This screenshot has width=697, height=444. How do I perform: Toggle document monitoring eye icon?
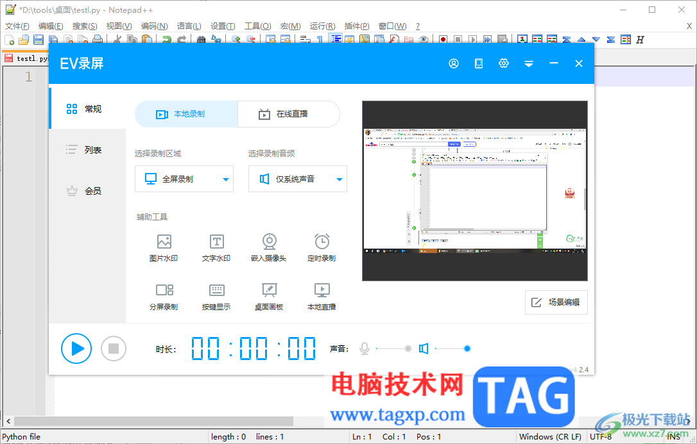(x=424, y=40)
